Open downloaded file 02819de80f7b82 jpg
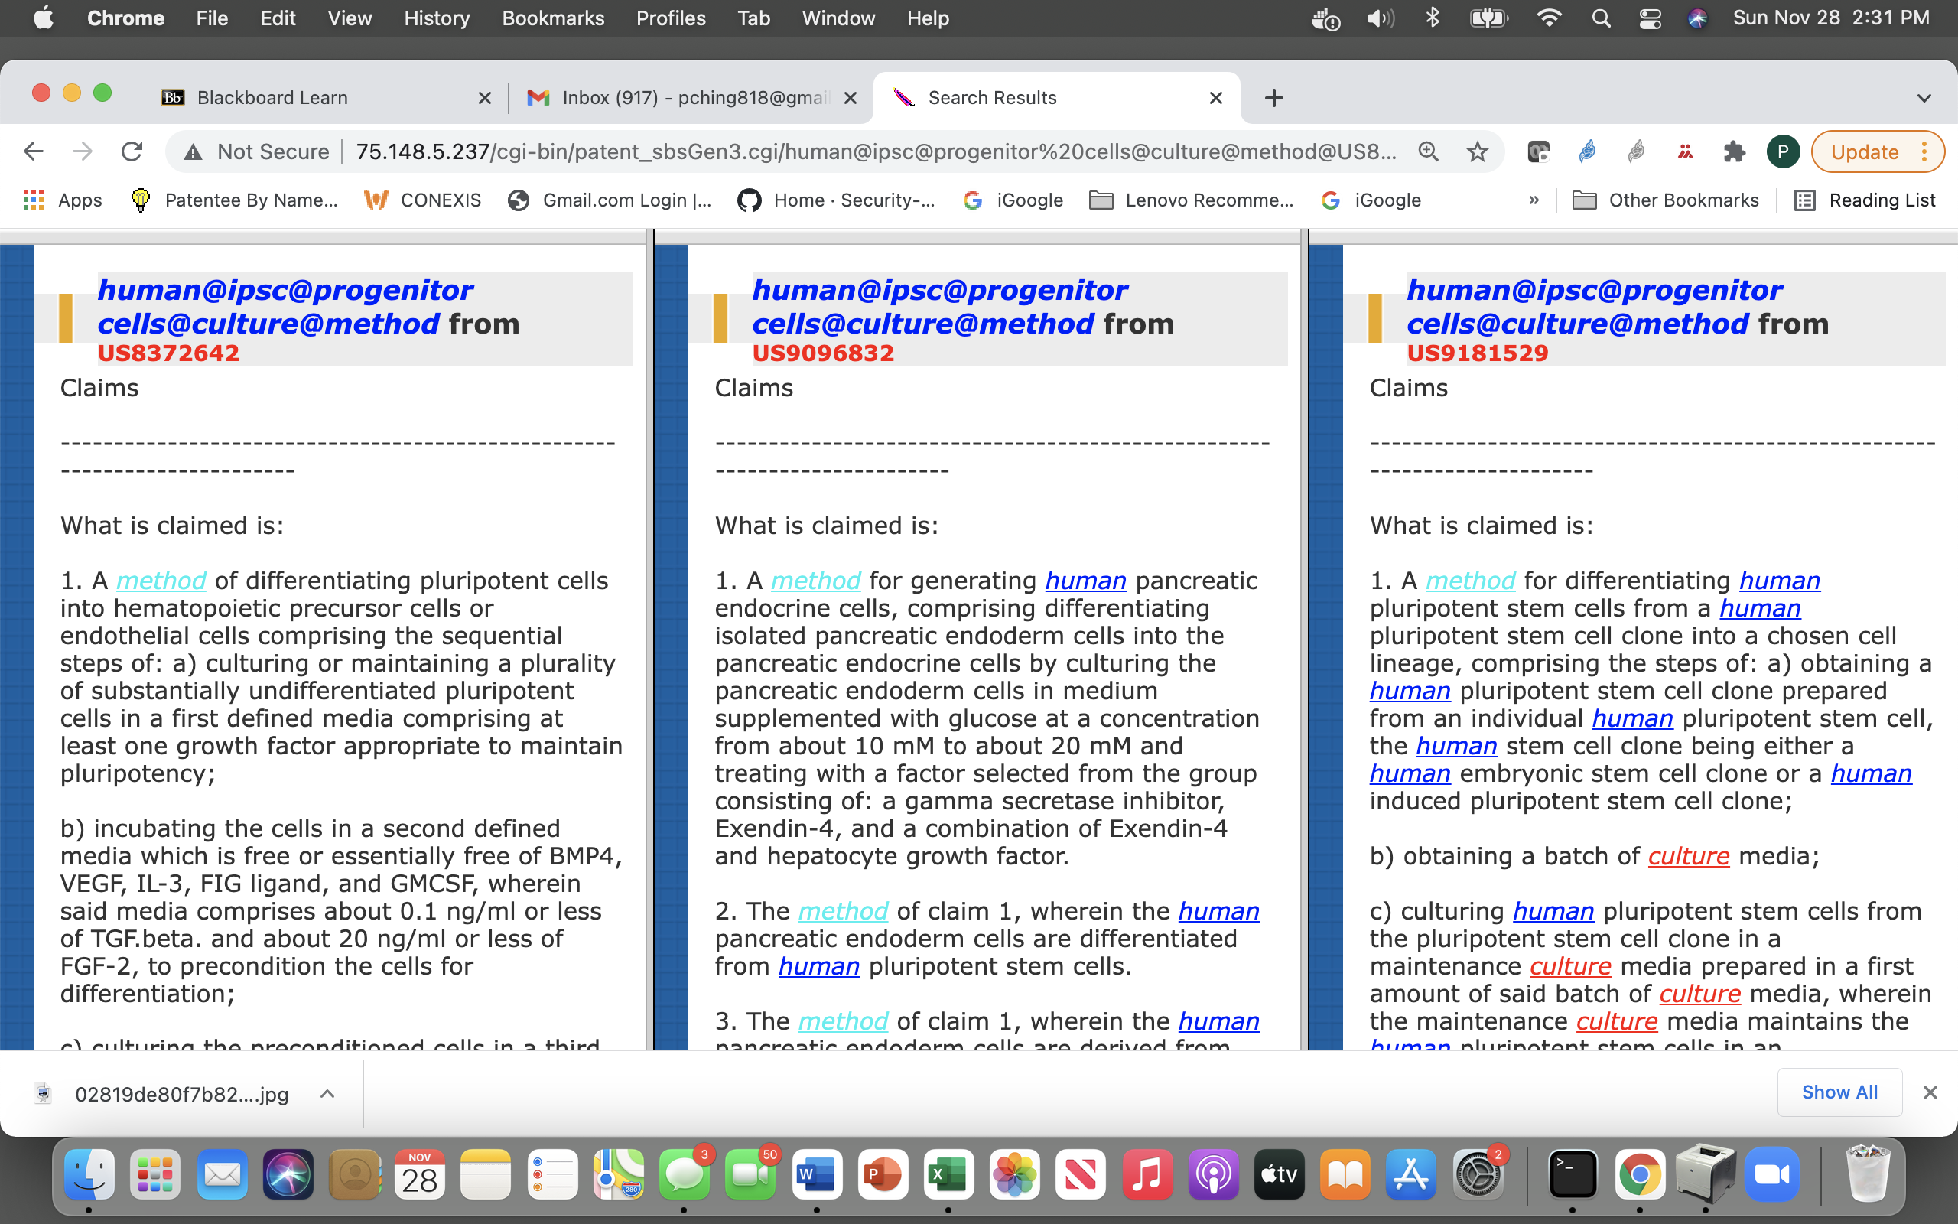 pyautogui.click(x=181, y=1094)
